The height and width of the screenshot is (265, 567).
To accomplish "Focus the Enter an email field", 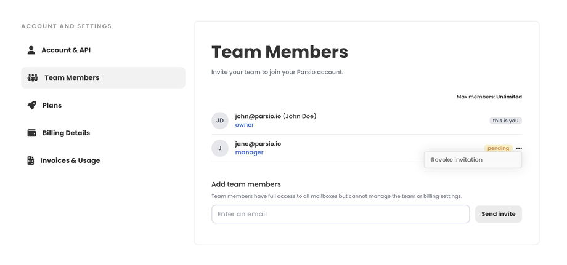I will pos(340,214).
